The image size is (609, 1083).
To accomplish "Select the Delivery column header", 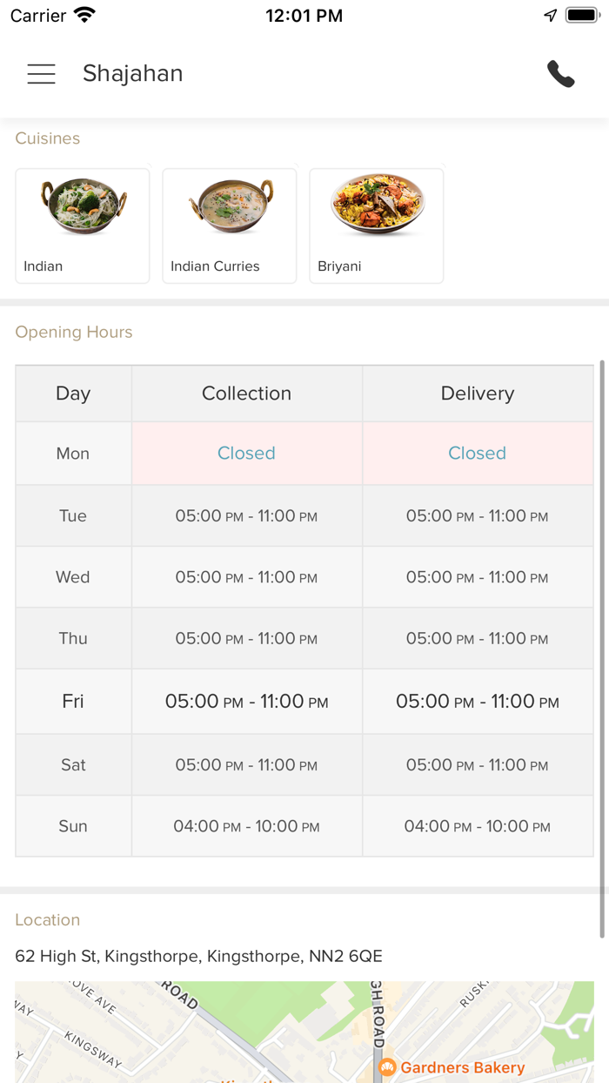I will click(477, 394).
